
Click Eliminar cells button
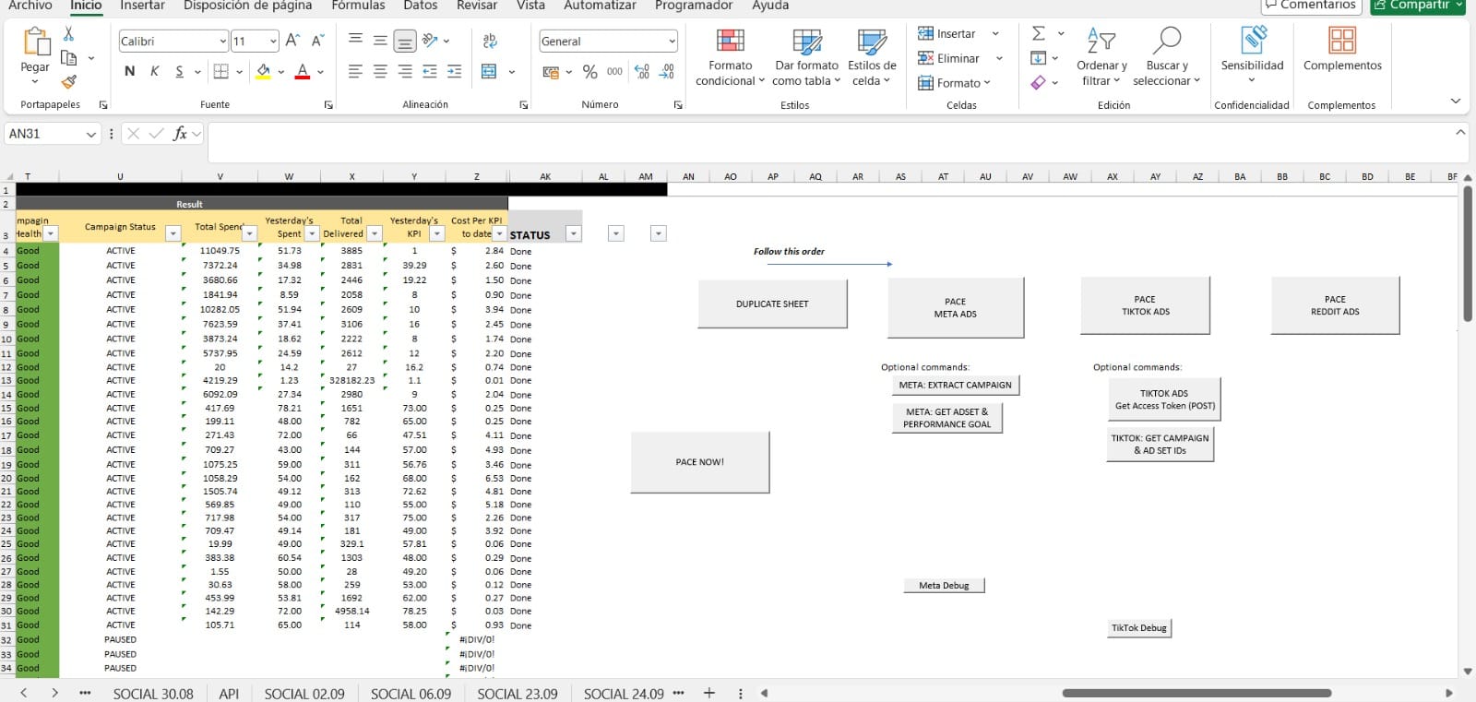tap(949, 58)
